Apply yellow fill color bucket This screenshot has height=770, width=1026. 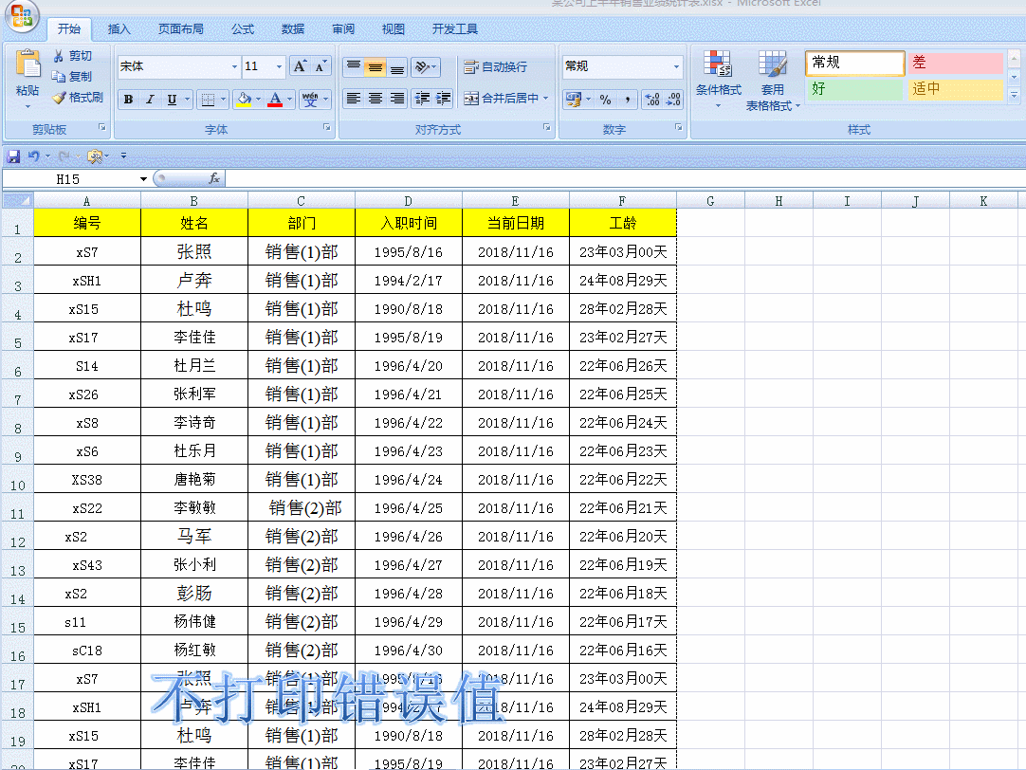244,100
